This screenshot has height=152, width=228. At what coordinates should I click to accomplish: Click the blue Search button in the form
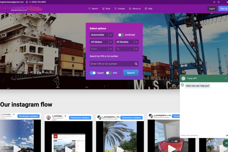(x=131, y=73)
